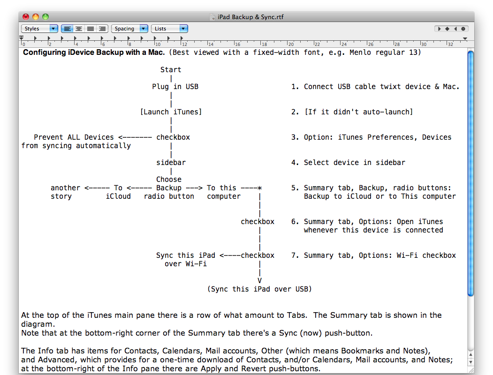Click 'radio button' in the diagram
The image size is (493, 375).
[169, 196]
